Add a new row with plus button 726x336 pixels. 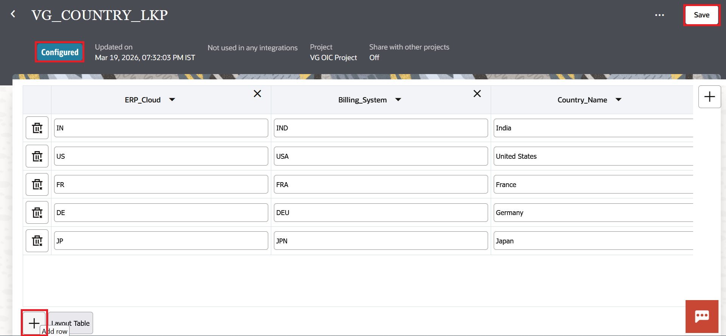(x=34, y=323)
